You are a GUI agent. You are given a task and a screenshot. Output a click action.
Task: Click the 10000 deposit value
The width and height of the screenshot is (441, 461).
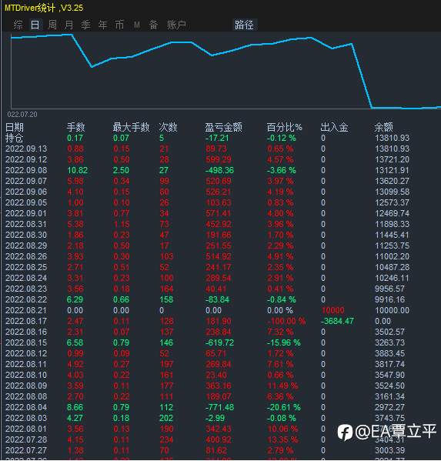[332, 310]
